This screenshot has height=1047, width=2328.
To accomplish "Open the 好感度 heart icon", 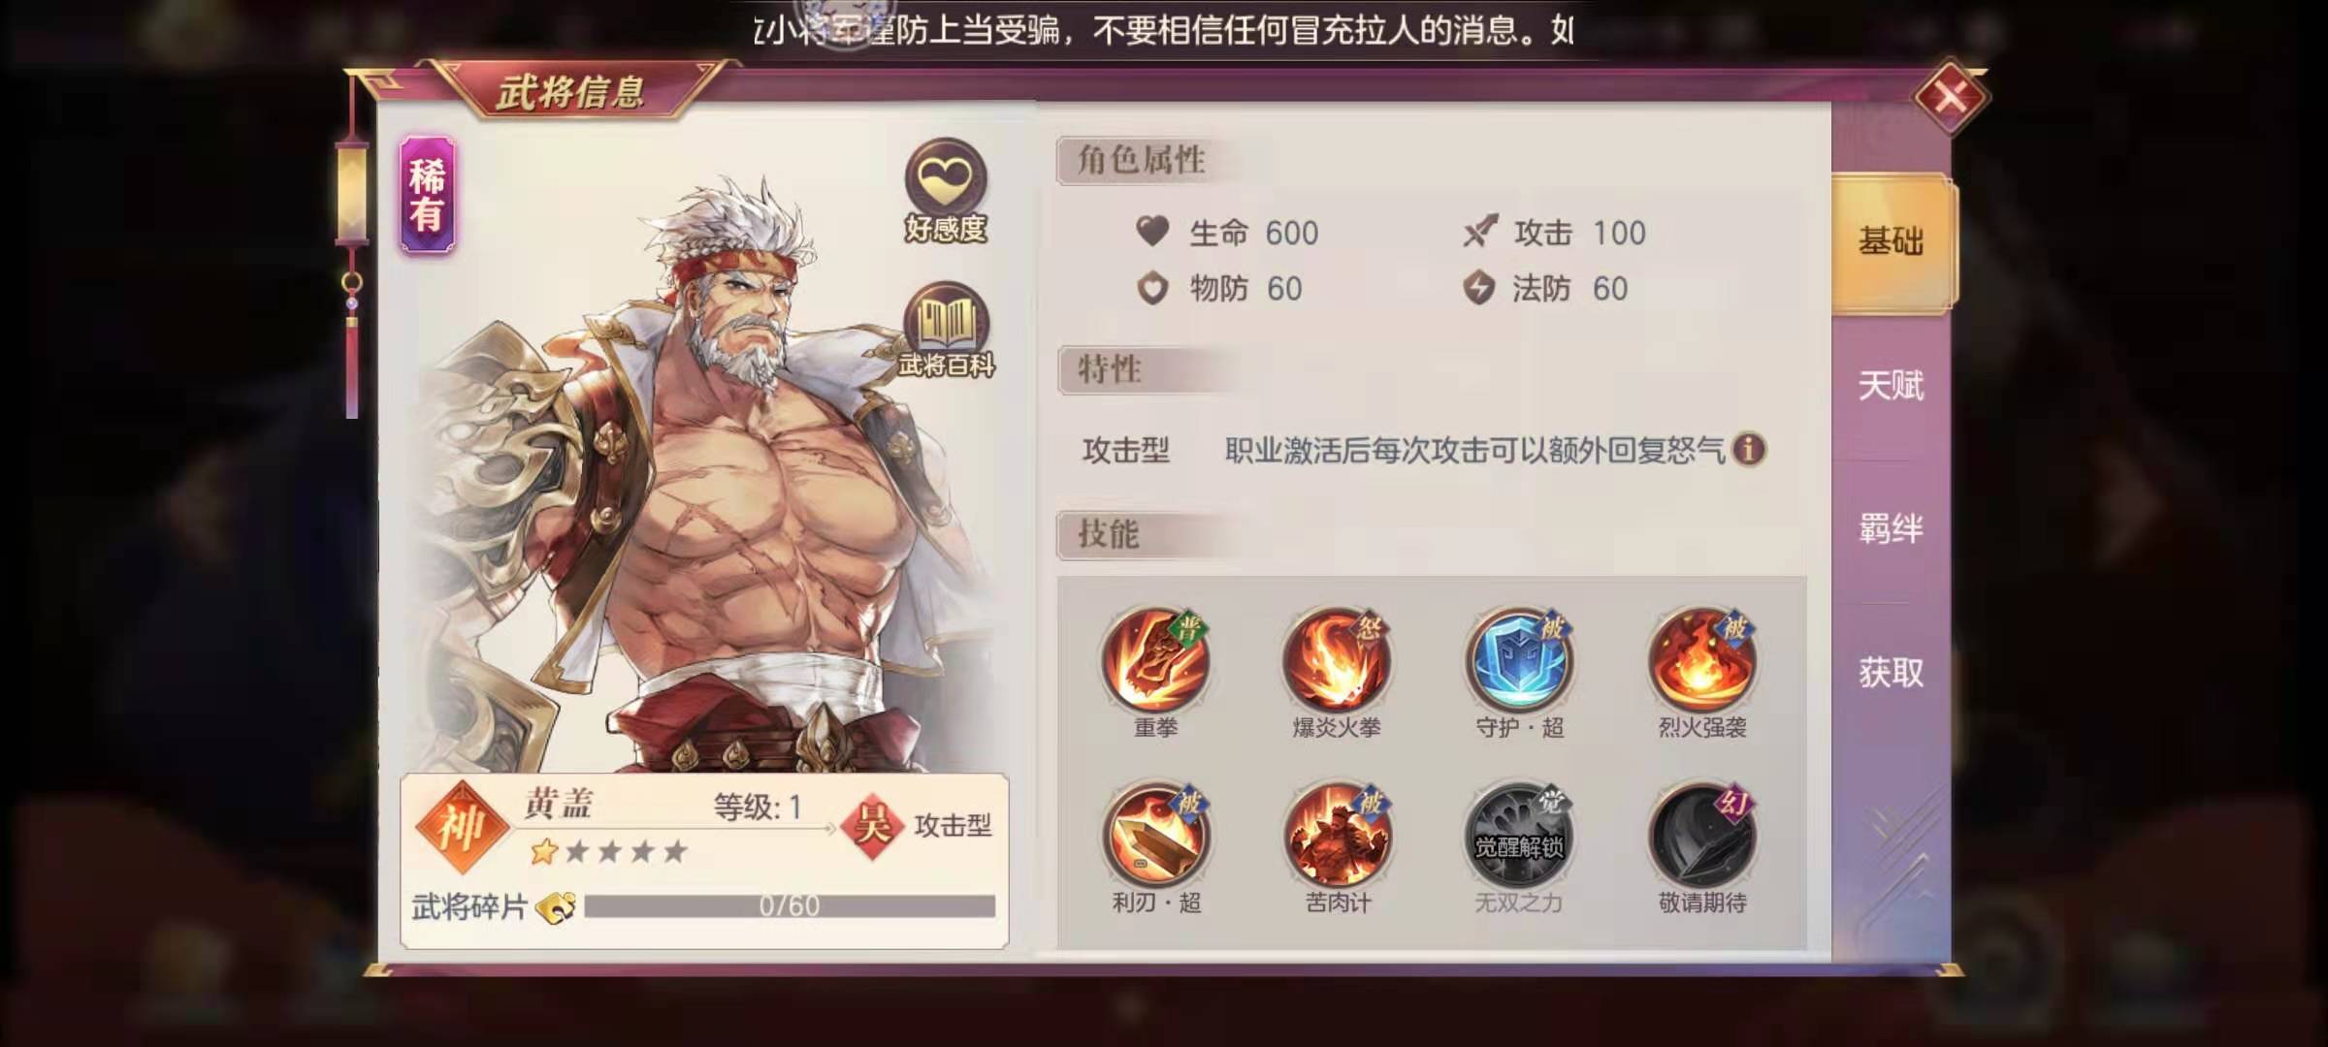I will click(x=946, y=189).
